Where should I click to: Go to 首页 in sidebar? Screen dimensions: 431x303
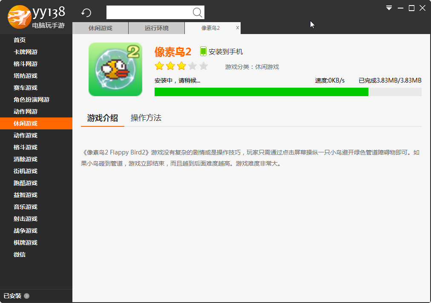click(x=20, y=40)
